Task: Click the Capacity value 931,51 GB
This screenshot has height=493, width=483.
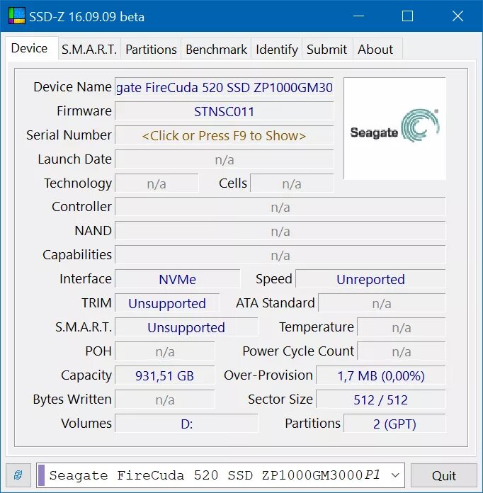Action: [x=165, y=375]
